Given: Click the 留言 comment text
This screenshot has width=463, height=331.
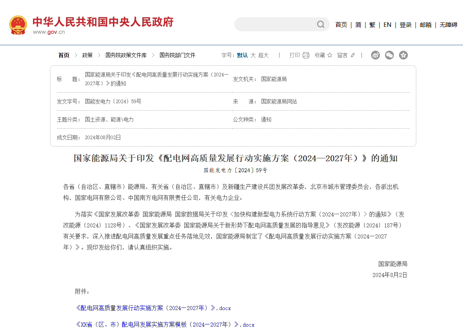Looking at the screenshot, I should (342, 55).
